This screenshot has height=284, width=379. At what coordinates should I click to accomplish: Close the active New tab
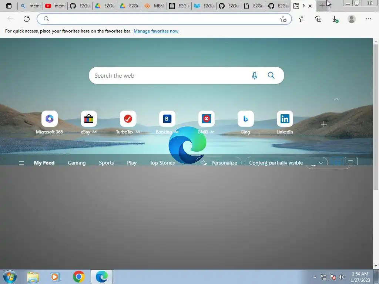pos(310,6)
